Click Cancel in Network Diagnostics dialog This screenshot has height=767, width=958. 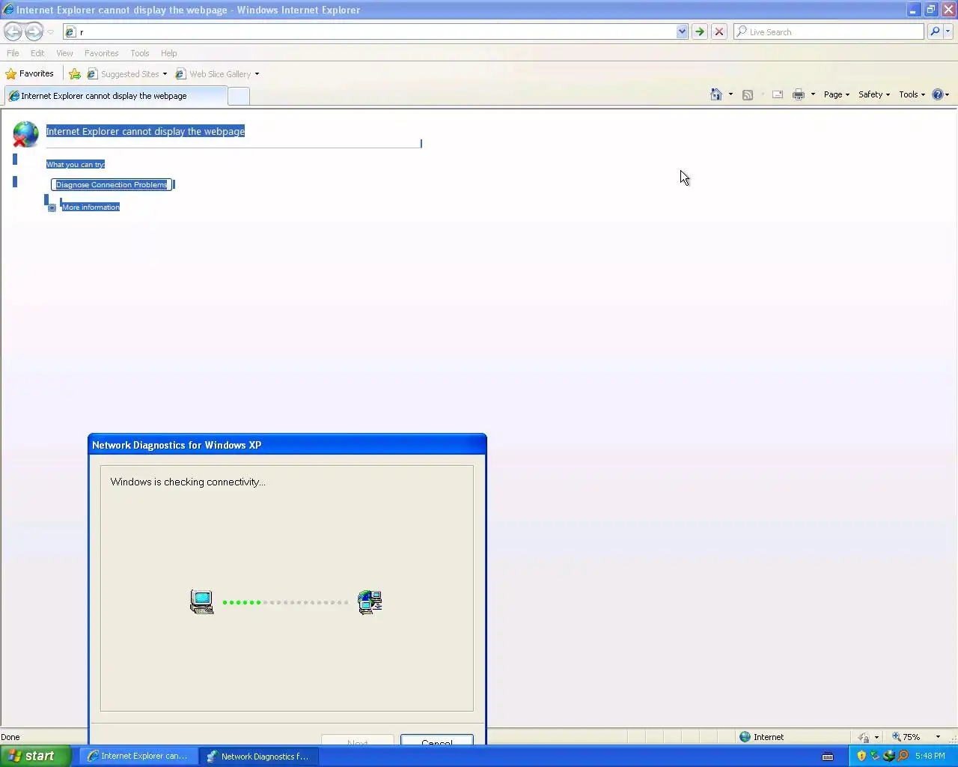pyautogui.click(x=437, y=741)
